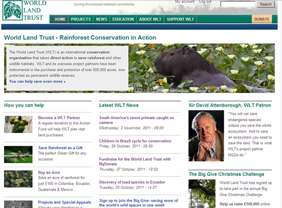Select the Support WLT navigation item
282x208 pixels.
180,19
